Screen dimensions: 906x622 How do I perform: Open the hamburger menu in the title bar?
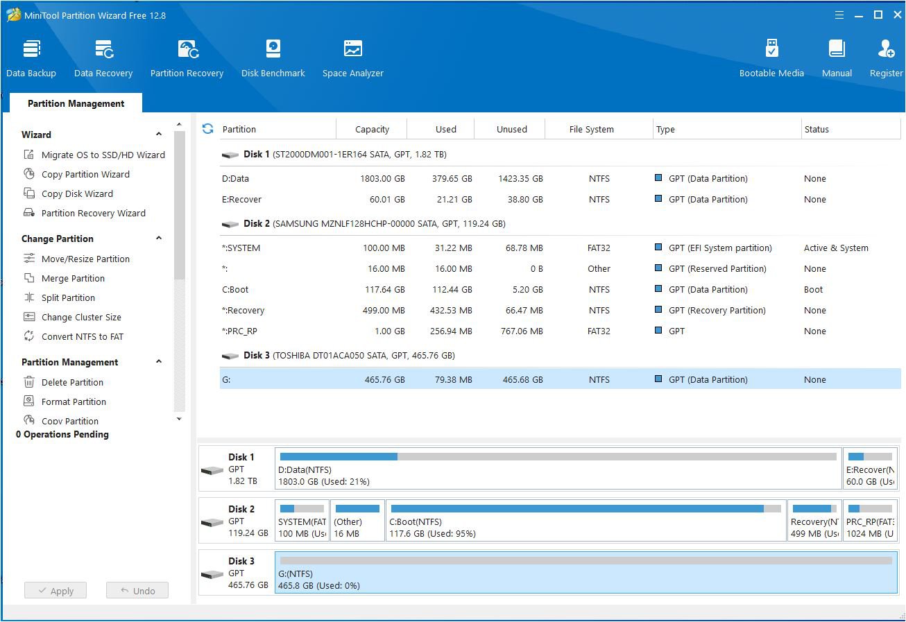click(x=839, y=15)
